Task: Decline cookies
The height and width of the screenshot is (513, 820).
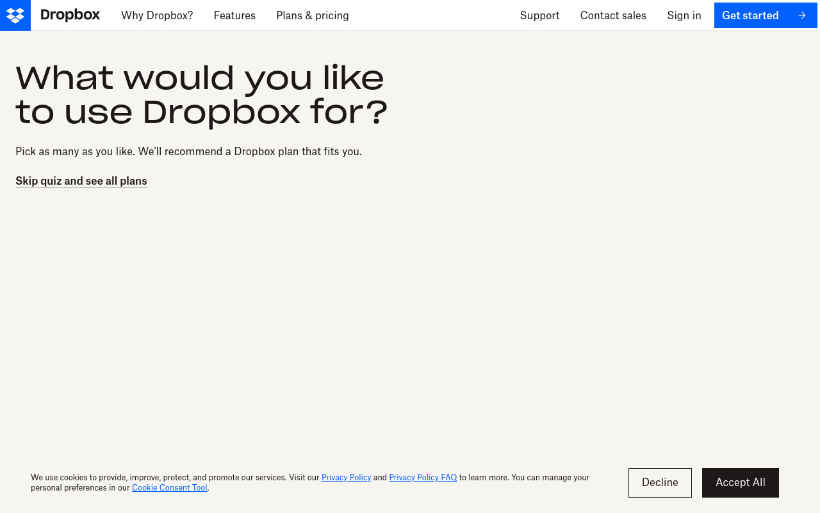Action: pyautogui.click(x=660, y=483)
